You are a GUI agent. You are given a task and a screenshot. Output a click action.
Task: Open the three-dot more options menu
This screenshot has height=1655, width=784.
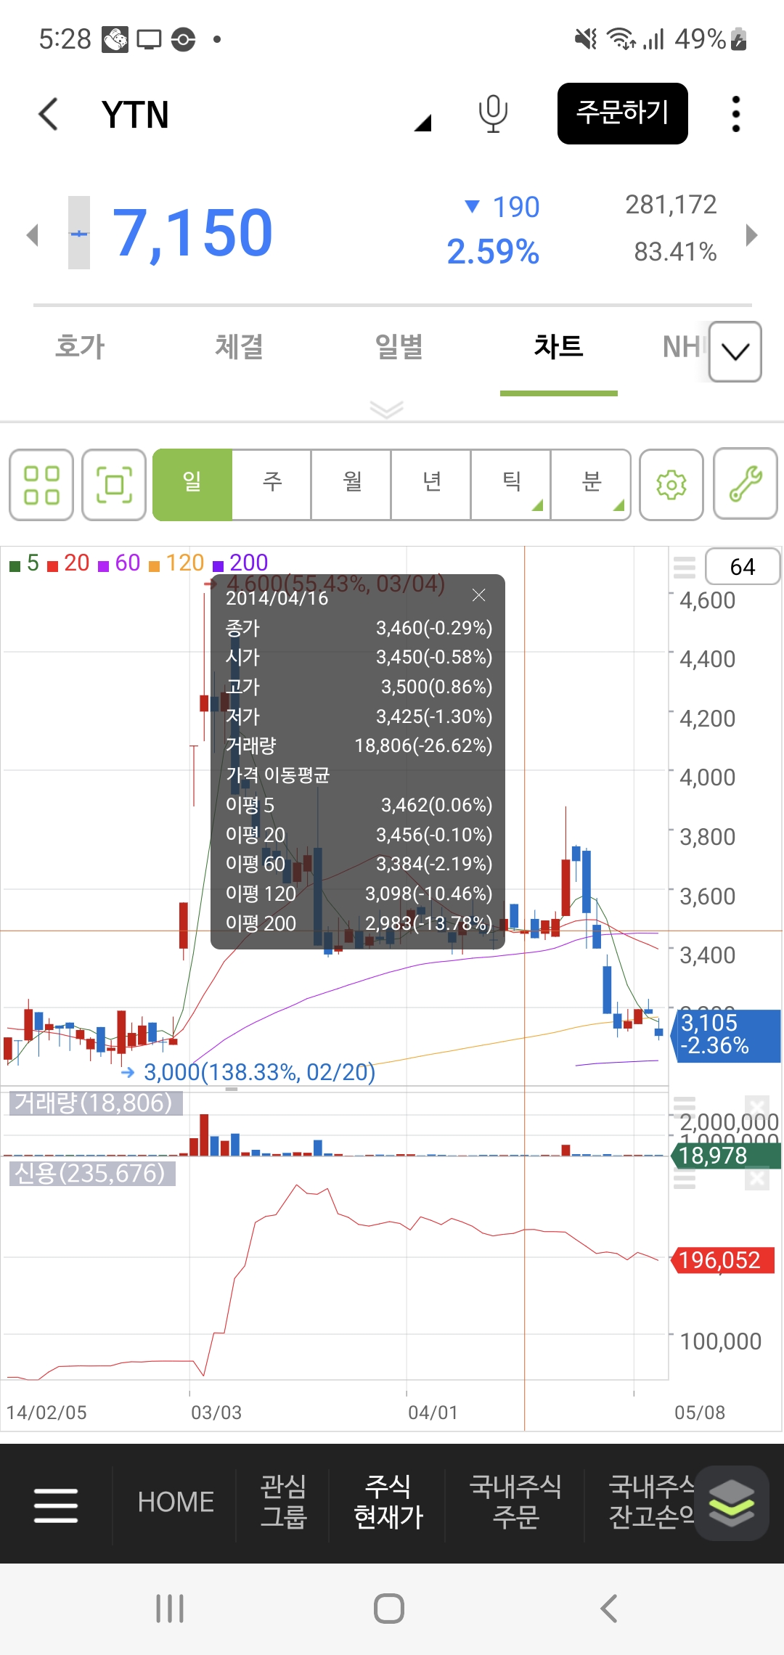pyautogui.click(x=736, y=114)
